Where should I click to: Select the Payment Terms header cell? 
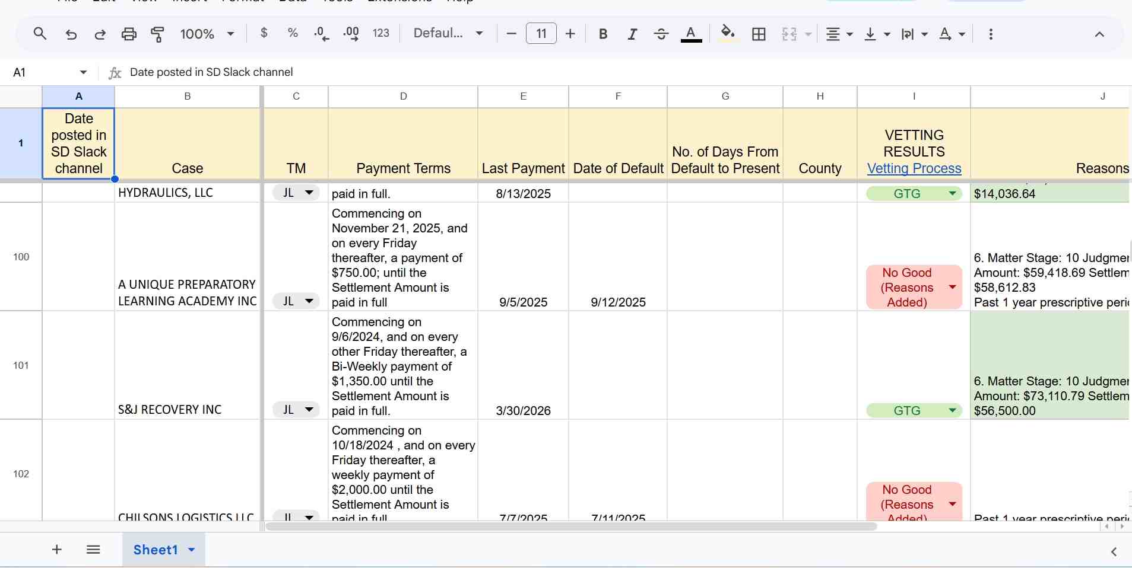(x=403, y=143)
